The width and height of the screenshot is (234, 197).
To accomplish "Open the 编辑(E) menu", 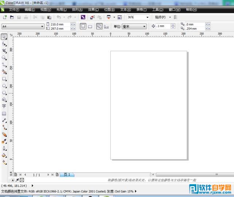I will tap(30, 10).
